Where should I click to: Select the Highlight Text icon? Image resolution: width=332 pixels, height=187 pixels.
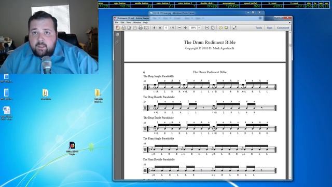click(x=226, y=28)
